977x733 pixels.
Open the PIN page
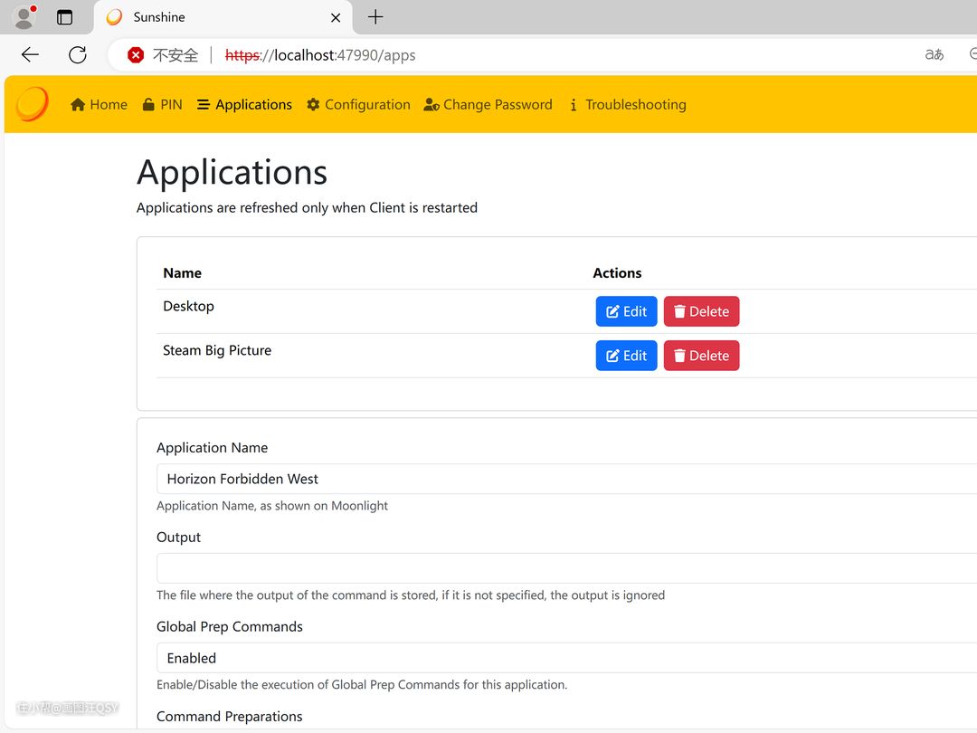163,105
